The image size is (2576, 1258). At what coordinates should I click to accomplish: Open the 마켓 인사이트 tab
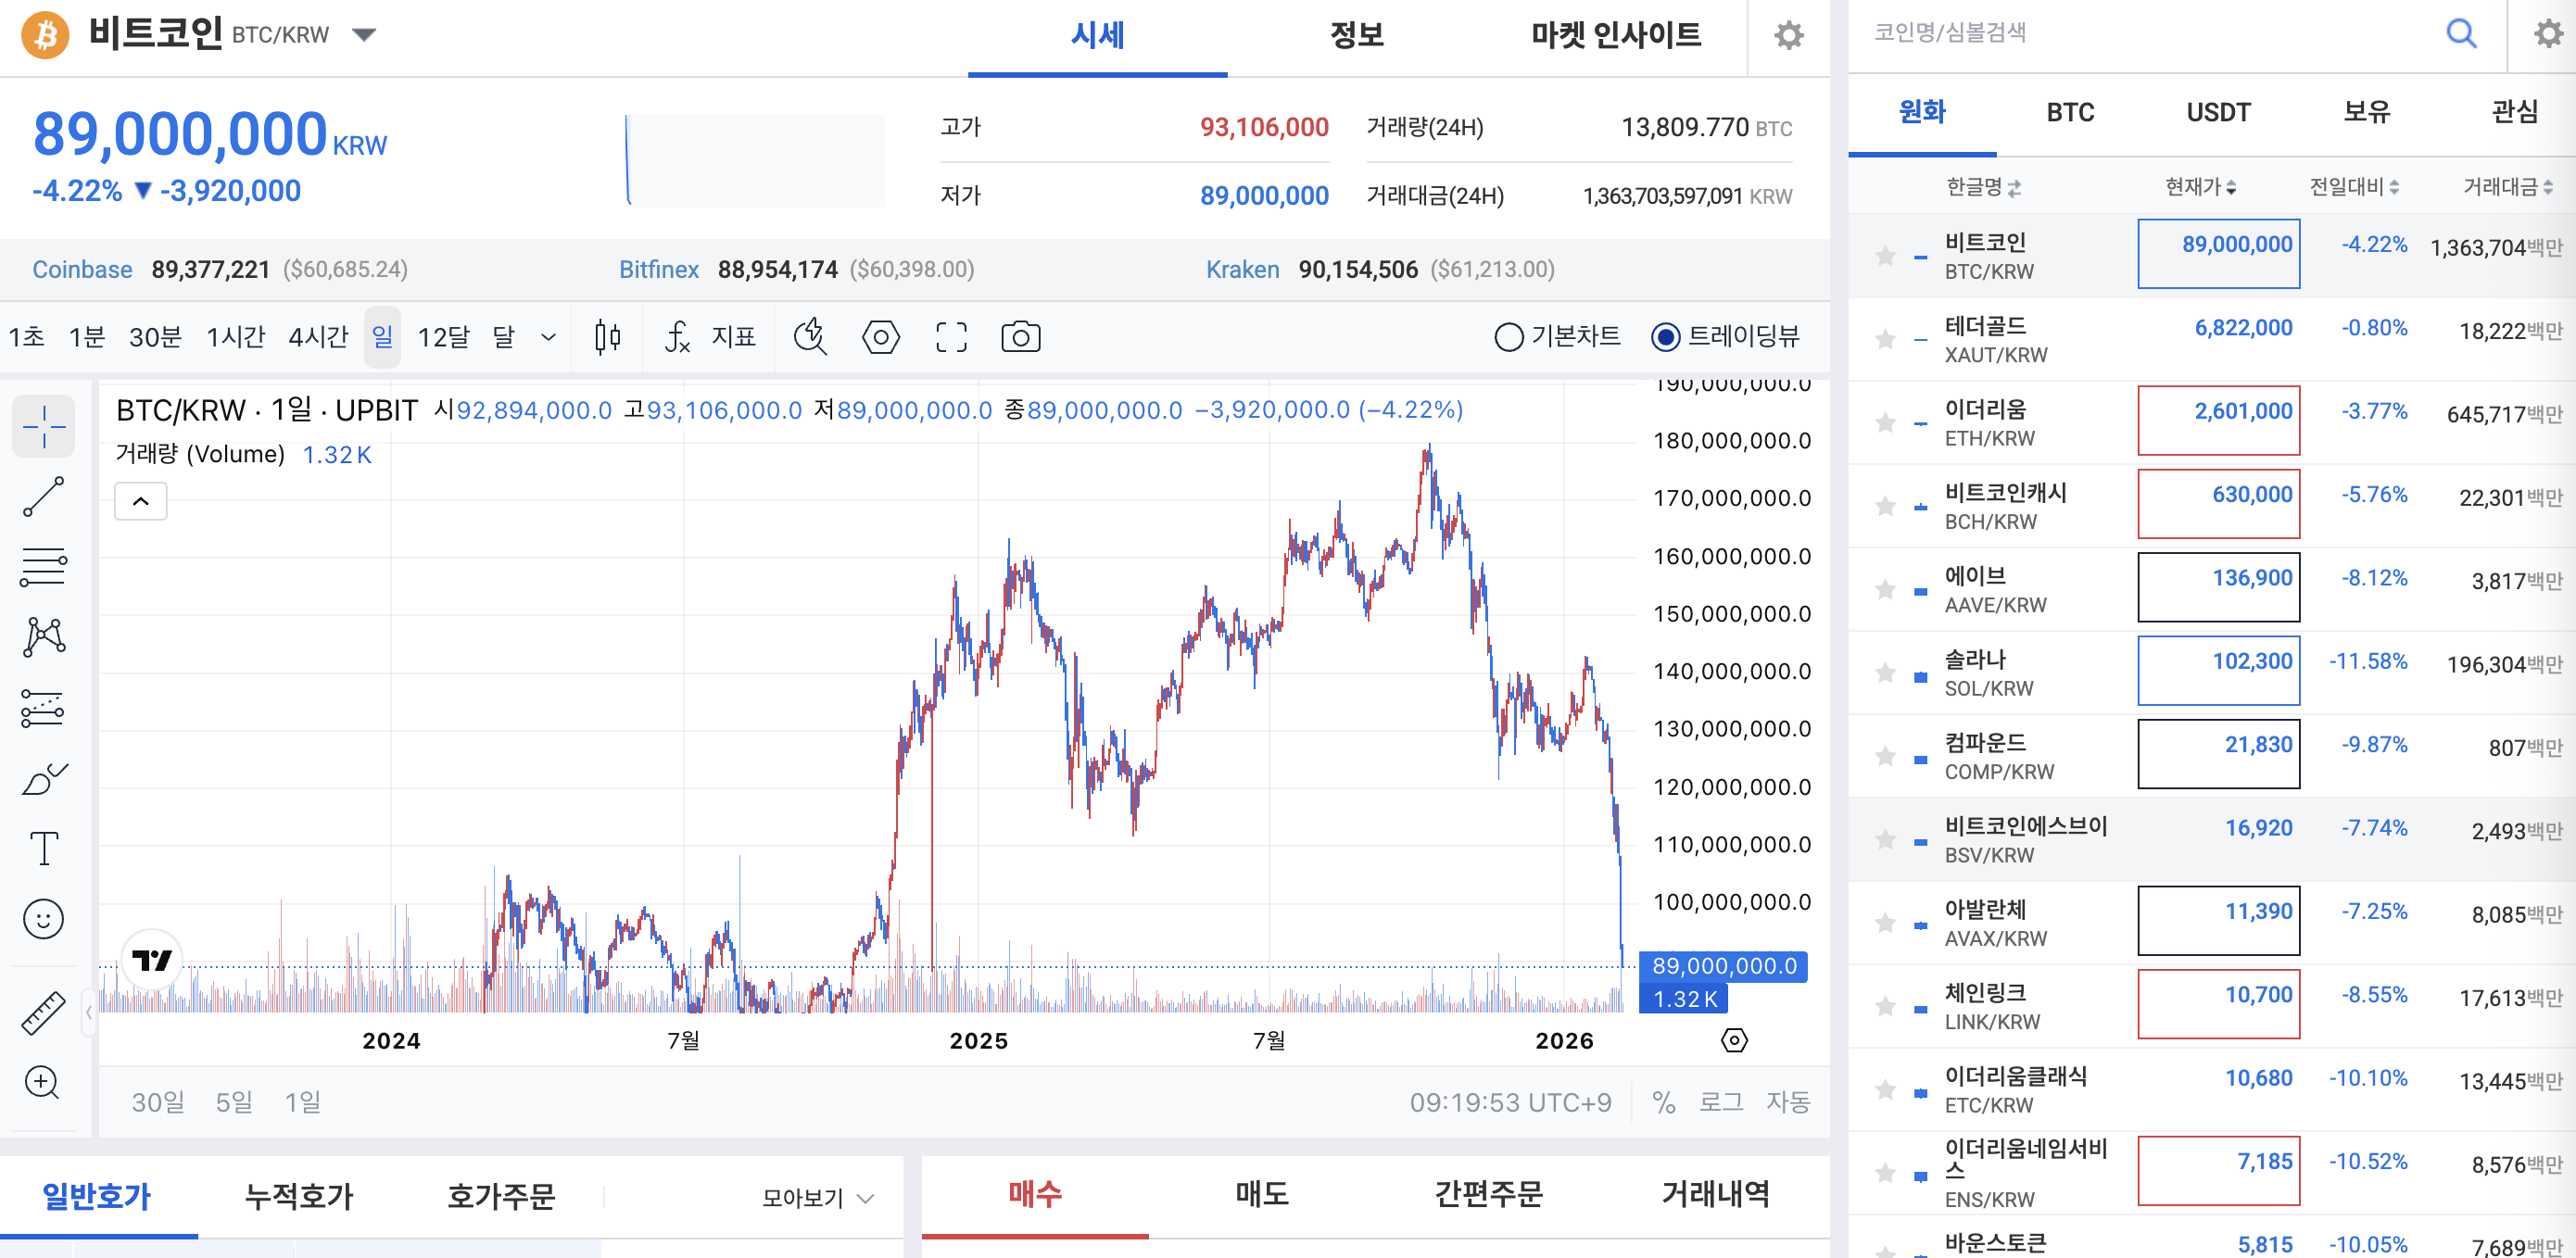1616,36
